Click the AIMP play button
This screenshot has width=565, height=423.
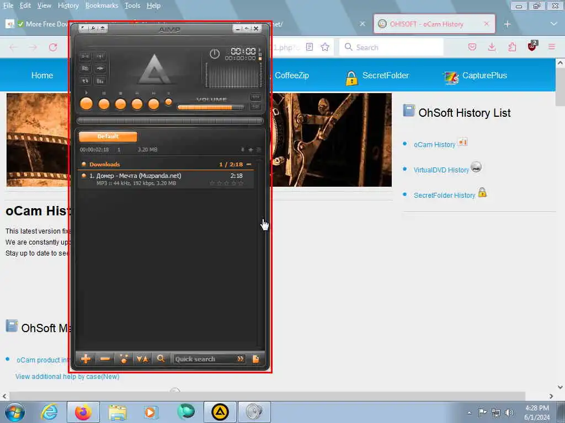86,104
